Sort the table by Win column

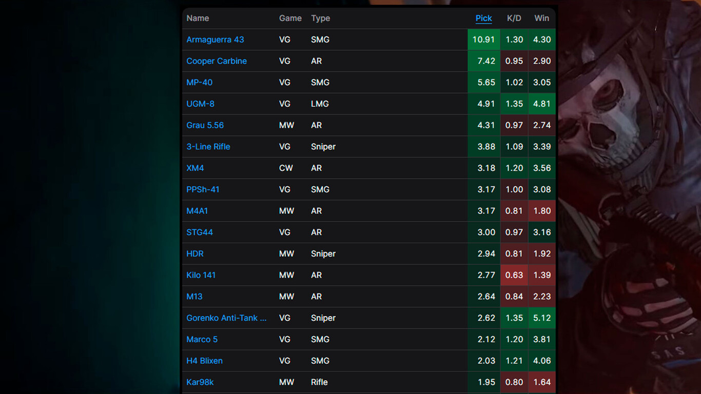[x=541, y=18]
